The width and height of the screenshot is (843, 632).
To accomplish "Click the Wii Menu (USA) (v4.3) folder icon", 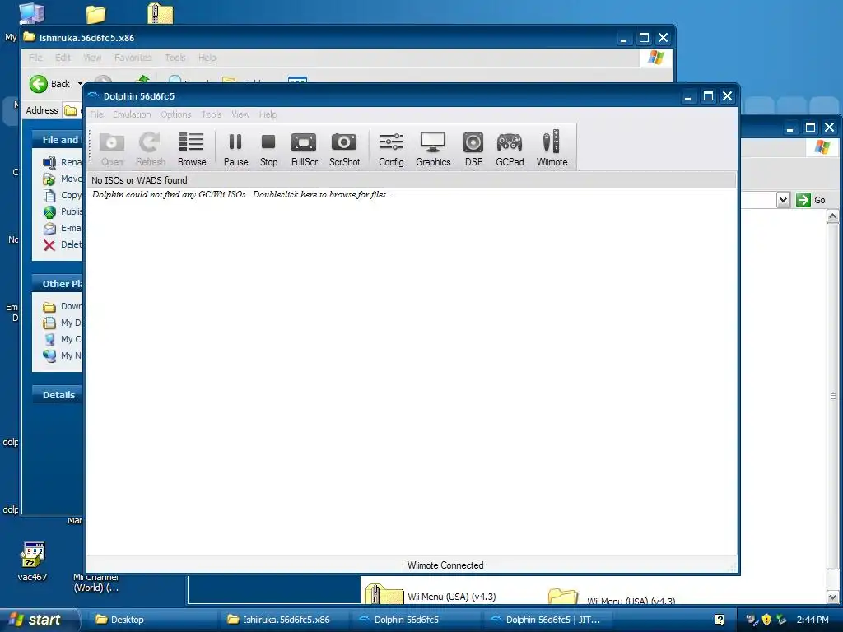I will tap(562, 597).
